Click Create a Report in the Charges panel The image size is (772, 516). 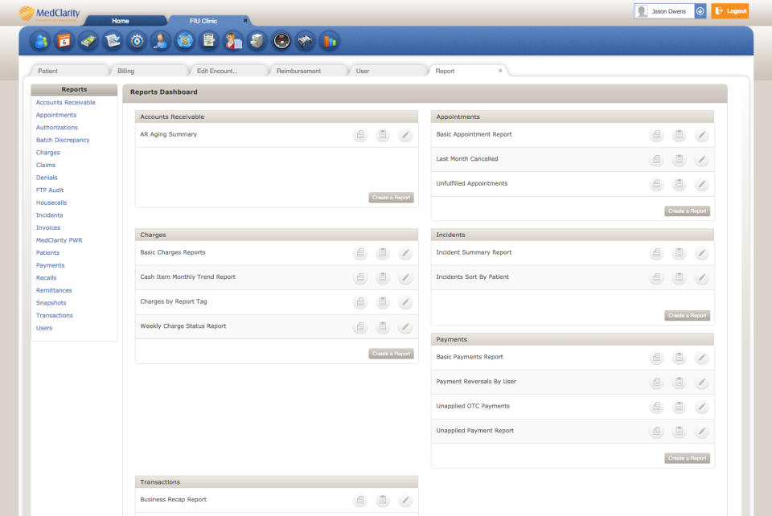coord(391,353)
